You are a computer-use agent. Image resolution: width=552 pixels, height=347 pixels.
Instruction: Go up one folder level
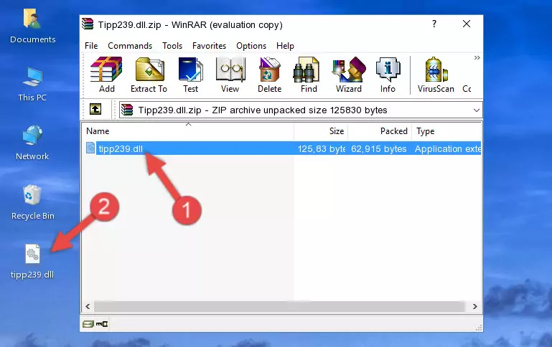coord(95,110)
